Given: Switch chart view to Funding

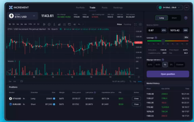Looking at the screenshot, I should click(128, 24).
